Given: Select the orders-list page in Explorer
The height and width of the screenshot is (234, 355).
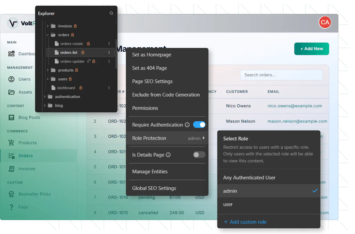Looking at the screenshot, I should [x=81, y=52].
